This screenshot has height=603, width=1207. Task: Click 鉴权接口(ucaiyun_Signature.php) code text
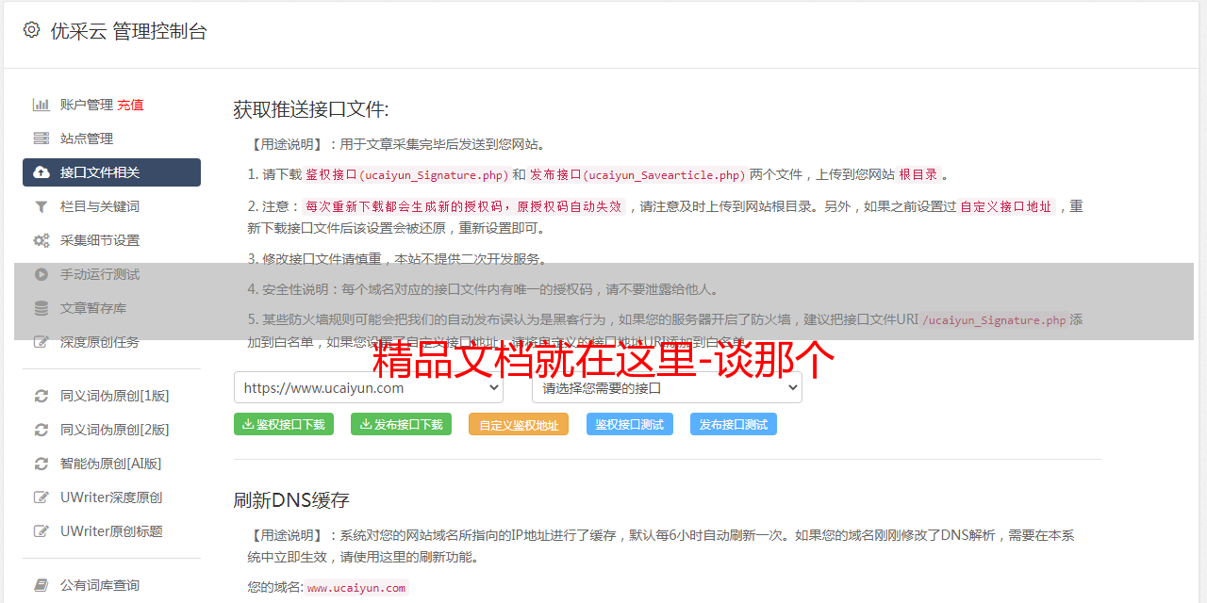tap(406, 174)
